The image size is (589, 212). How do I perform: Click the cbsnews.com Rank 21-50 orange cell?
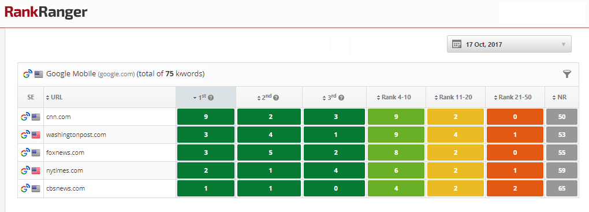(515, 189)
